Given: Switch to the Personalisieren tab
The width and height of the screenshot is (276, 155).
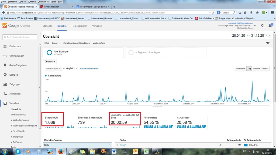Looking at the screenshot, I should [x=79, y=26].
